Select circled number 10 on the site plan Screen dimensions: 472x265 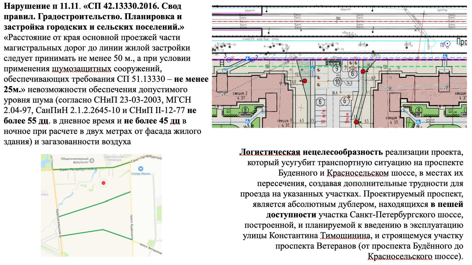coord(338,82)
